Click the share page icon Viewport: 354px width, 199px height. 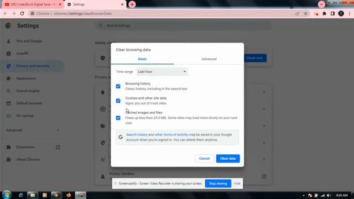(x=297, y=13)
